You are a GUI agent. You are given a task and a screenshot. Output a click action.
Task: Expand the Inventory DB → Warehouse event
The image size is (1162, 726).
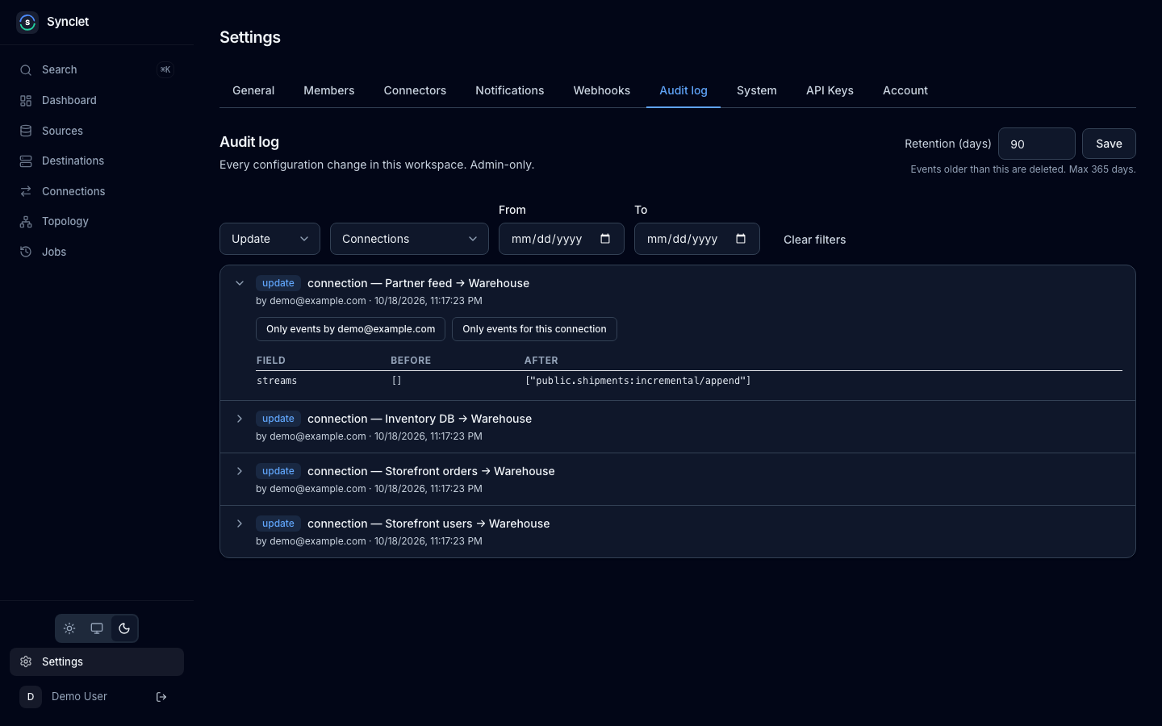240,419
